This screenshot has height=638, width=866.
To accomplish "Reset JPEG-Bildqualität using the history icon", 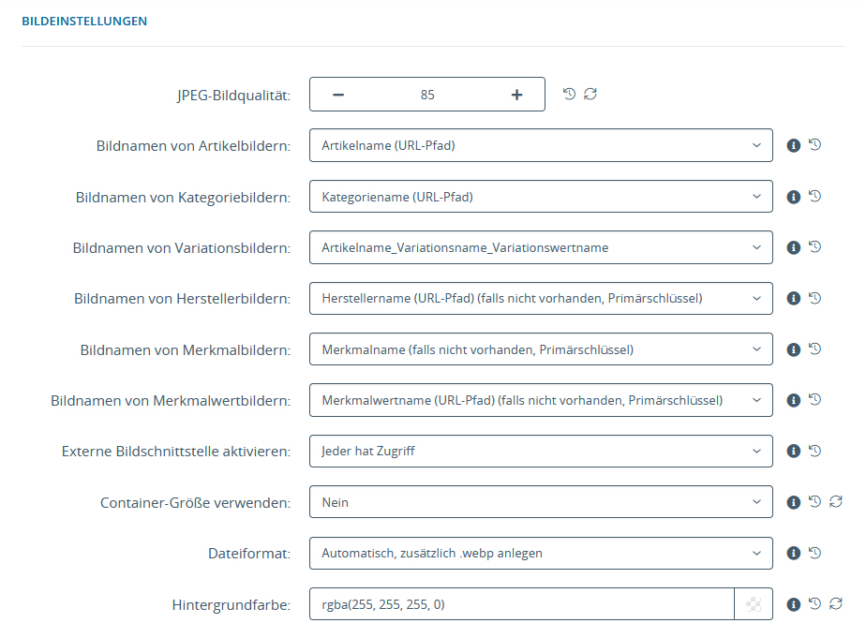I will pos(569,94).
